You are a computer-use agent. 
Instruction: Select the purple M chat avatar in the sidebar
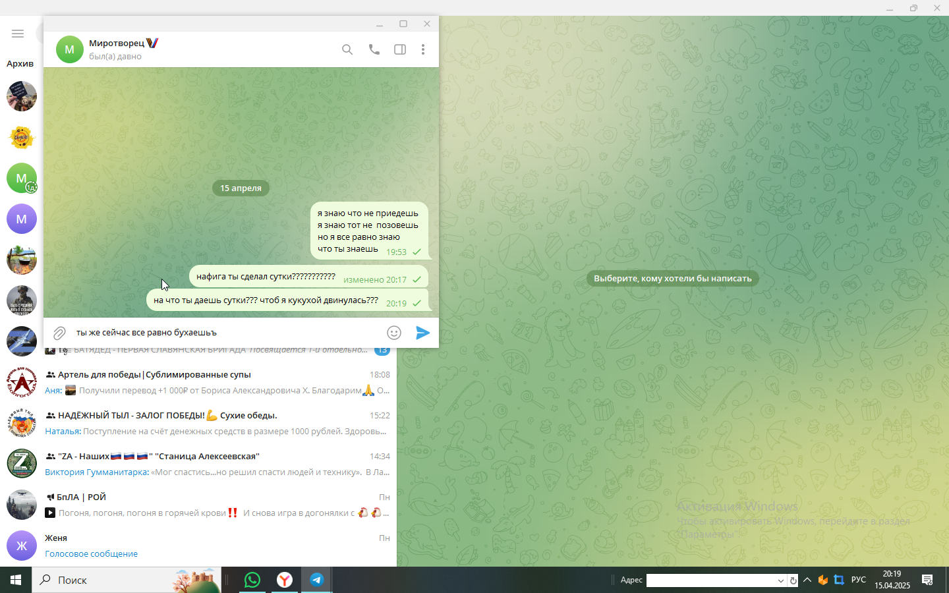22,219
